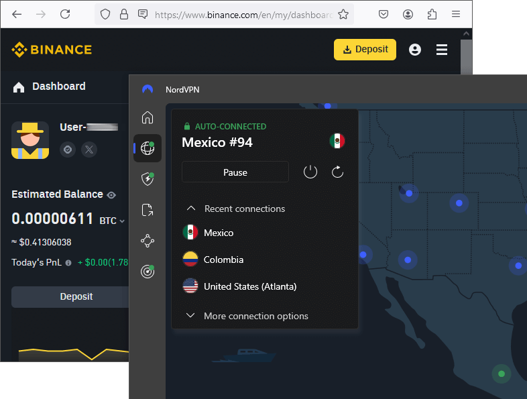527x399 pixels.
Task: Click the grey Deposit button below balance
Action: coord(70,297)
